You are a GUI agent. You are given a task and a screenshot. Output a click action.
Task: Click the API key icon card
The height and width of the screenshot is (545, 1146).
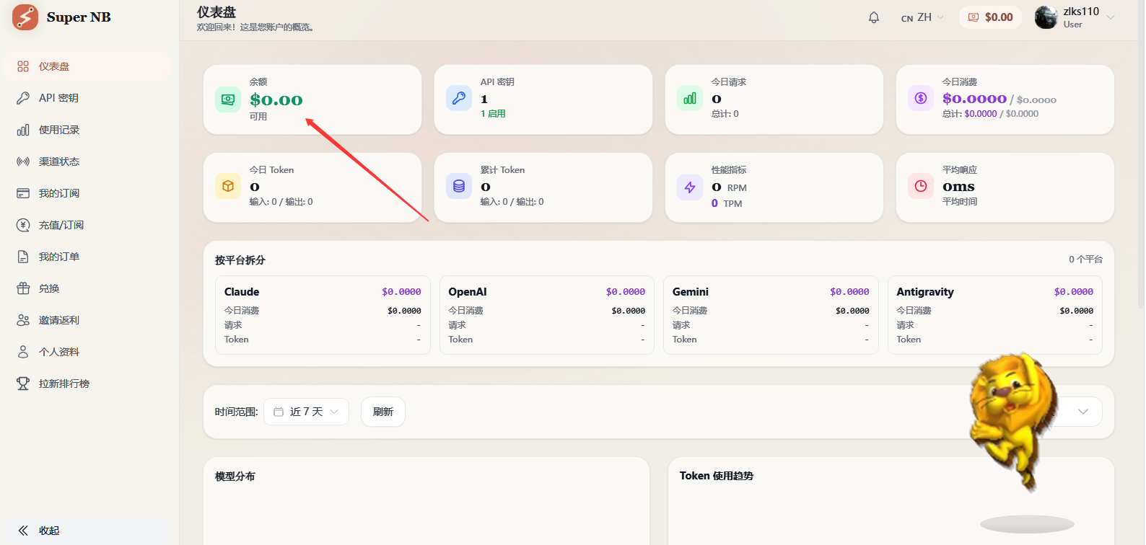click(459, 98)
